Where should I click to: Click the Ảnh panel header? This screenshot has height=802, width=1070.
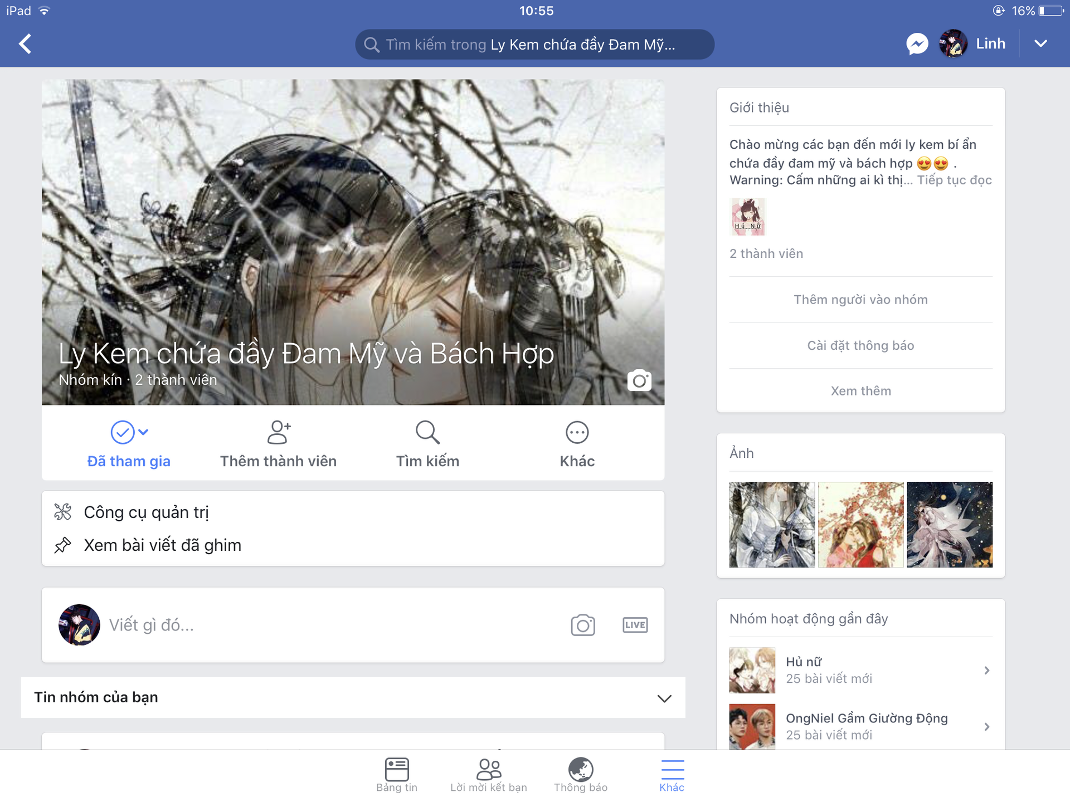click(742, 453)
